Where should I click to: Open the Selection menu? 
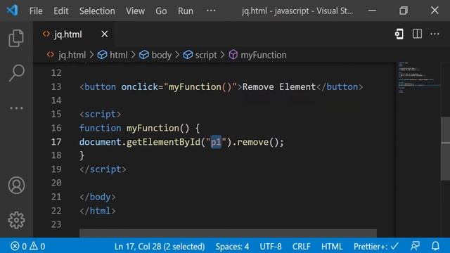pos(97,11)
